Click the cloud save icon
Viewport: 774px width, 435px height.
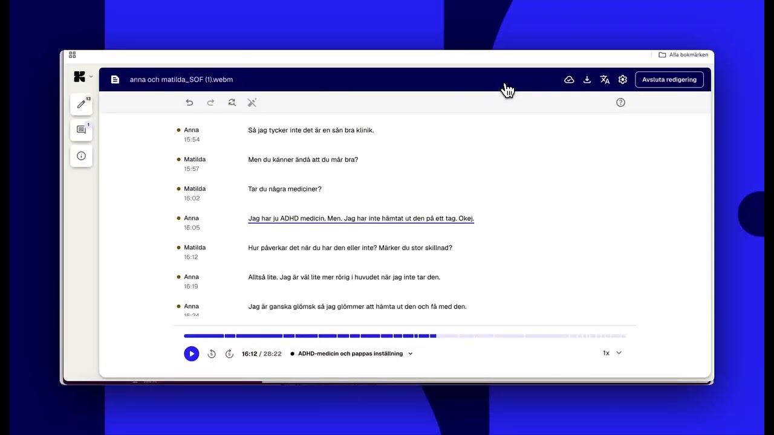569,80
